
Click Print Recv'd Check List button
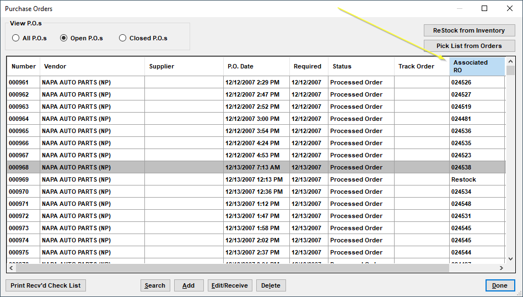[x=46, y=285]
